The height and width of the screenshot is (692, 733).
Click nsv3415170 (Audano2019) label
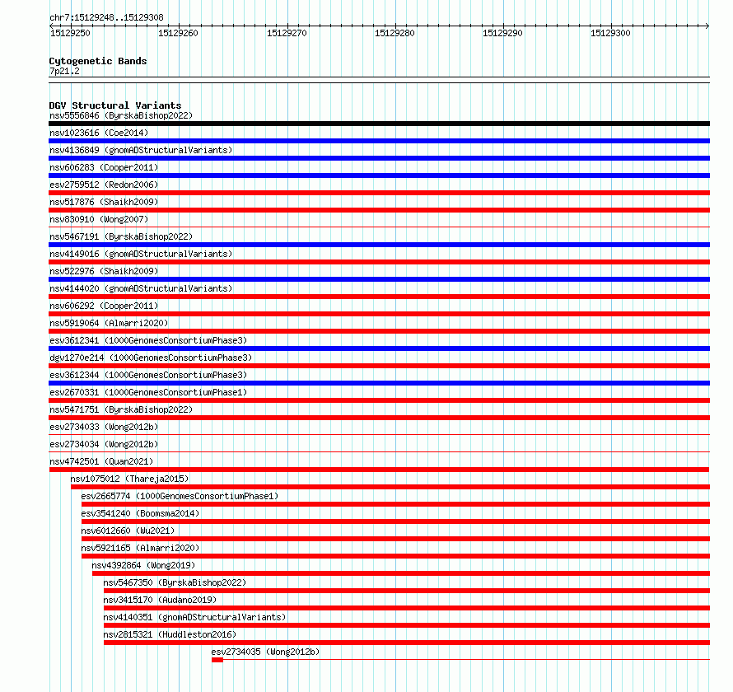160,600
